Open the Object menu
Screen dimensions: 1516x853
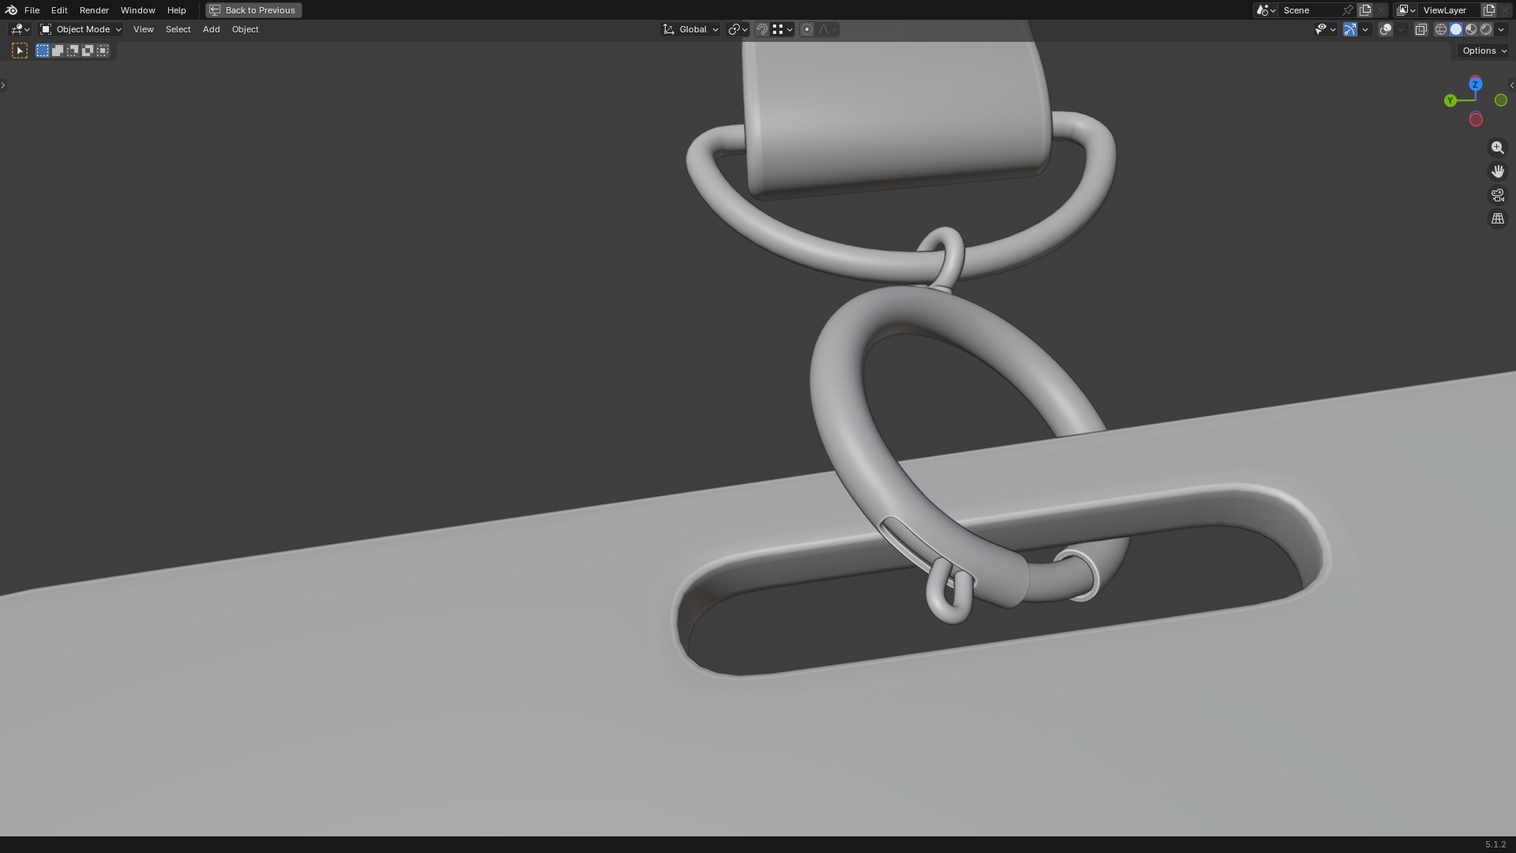245,29
